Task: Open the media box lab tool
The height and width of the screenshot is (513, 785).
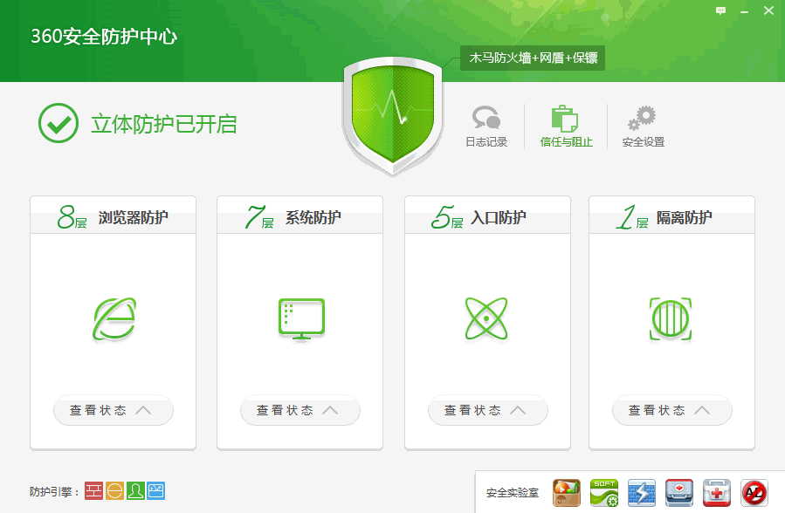Action: click(x=567, y=493)
